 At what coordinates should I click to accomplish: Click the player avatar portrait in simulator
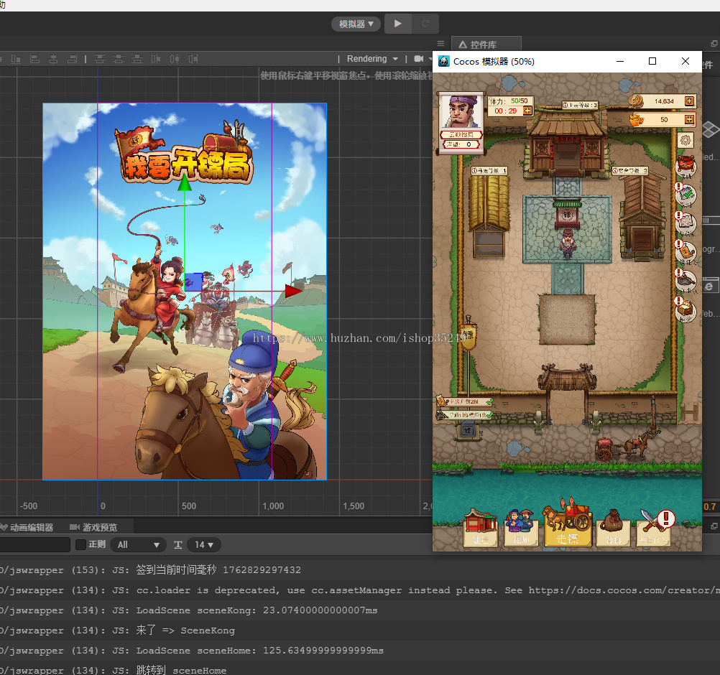coord(461,111)
